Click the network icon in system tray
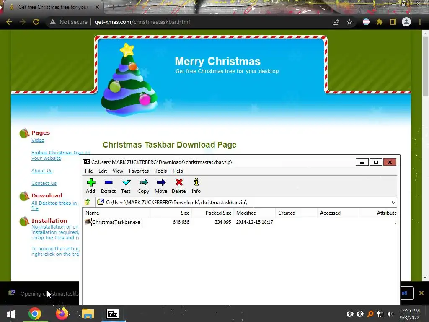Viewport: 429px width, 322px height. (x=380, y=314)
